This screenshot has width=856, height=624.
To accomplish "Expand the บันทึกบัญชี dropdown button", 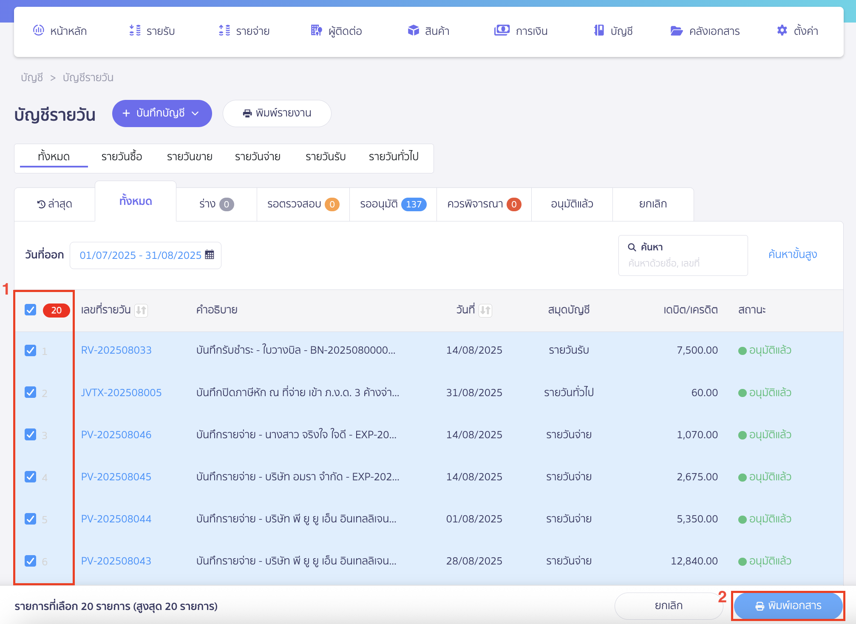I will click(162, 113).
